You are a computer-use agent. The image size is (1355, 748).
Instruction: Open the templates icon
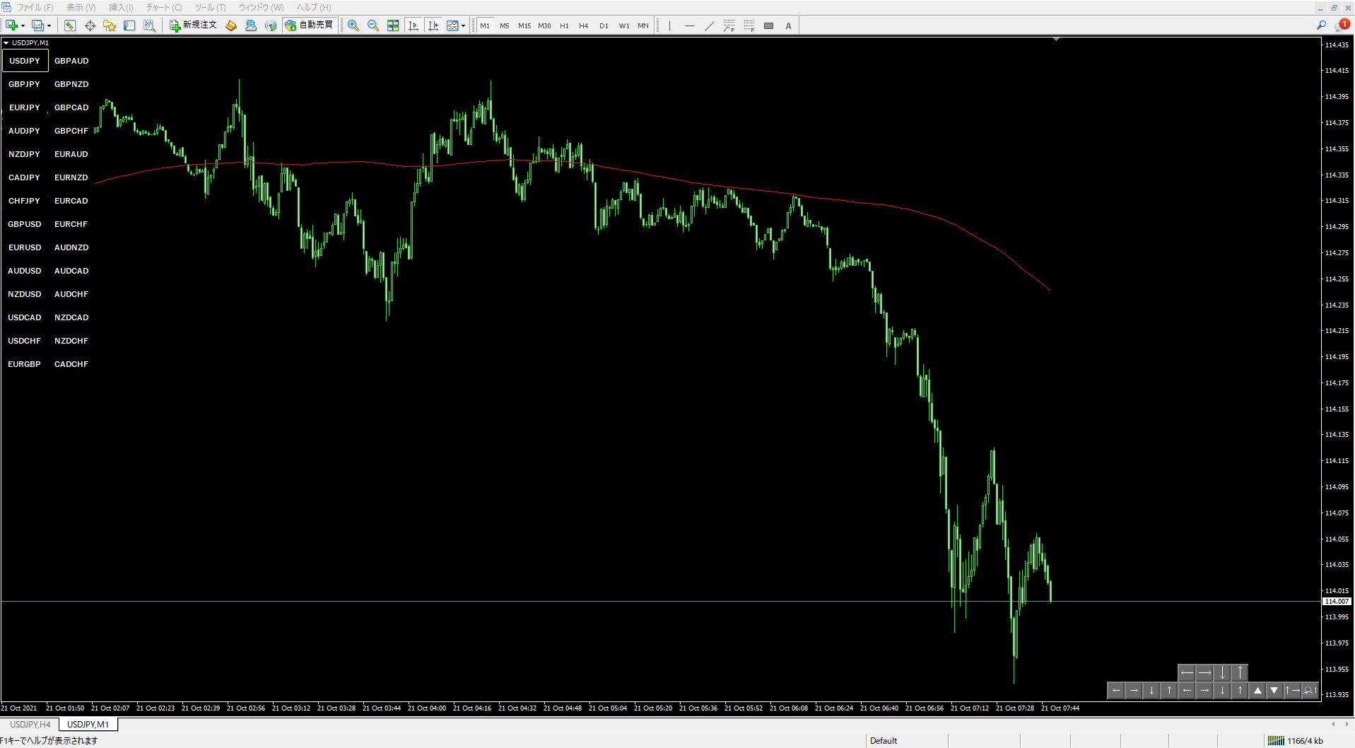pyautogui.click(x=452, y=25)
